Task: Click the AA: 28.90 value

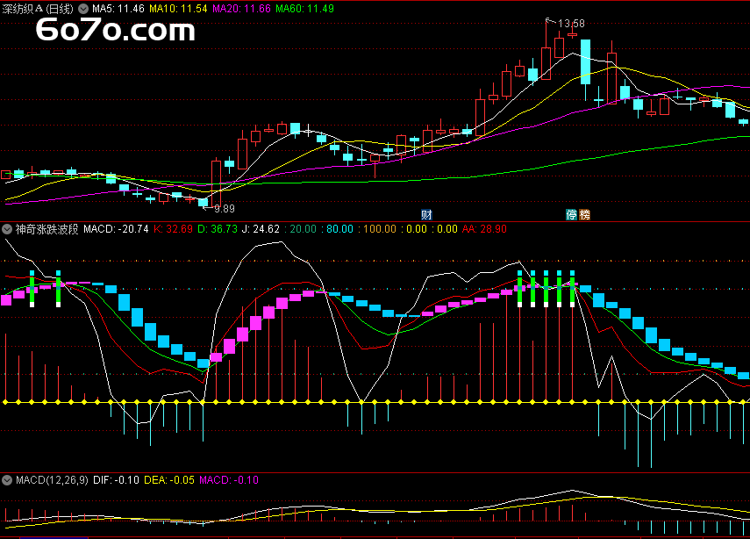Action: click(x=484, y=229)
